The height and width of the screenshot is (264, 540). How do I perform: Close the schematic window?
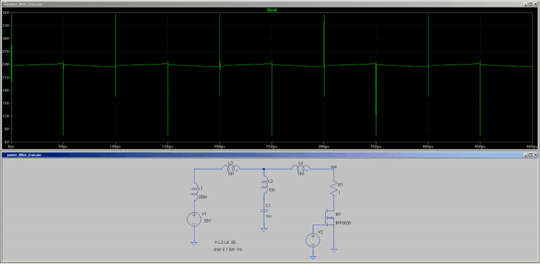point(535,155)
